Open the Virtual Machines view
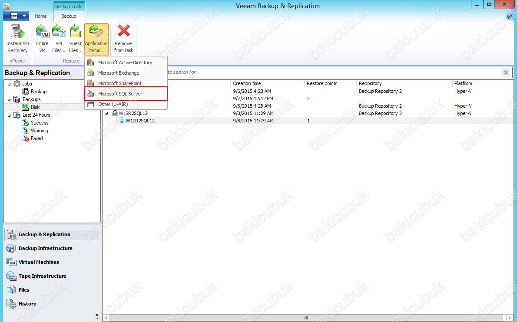The image size is (517, 322). click(x=52, y=262)
